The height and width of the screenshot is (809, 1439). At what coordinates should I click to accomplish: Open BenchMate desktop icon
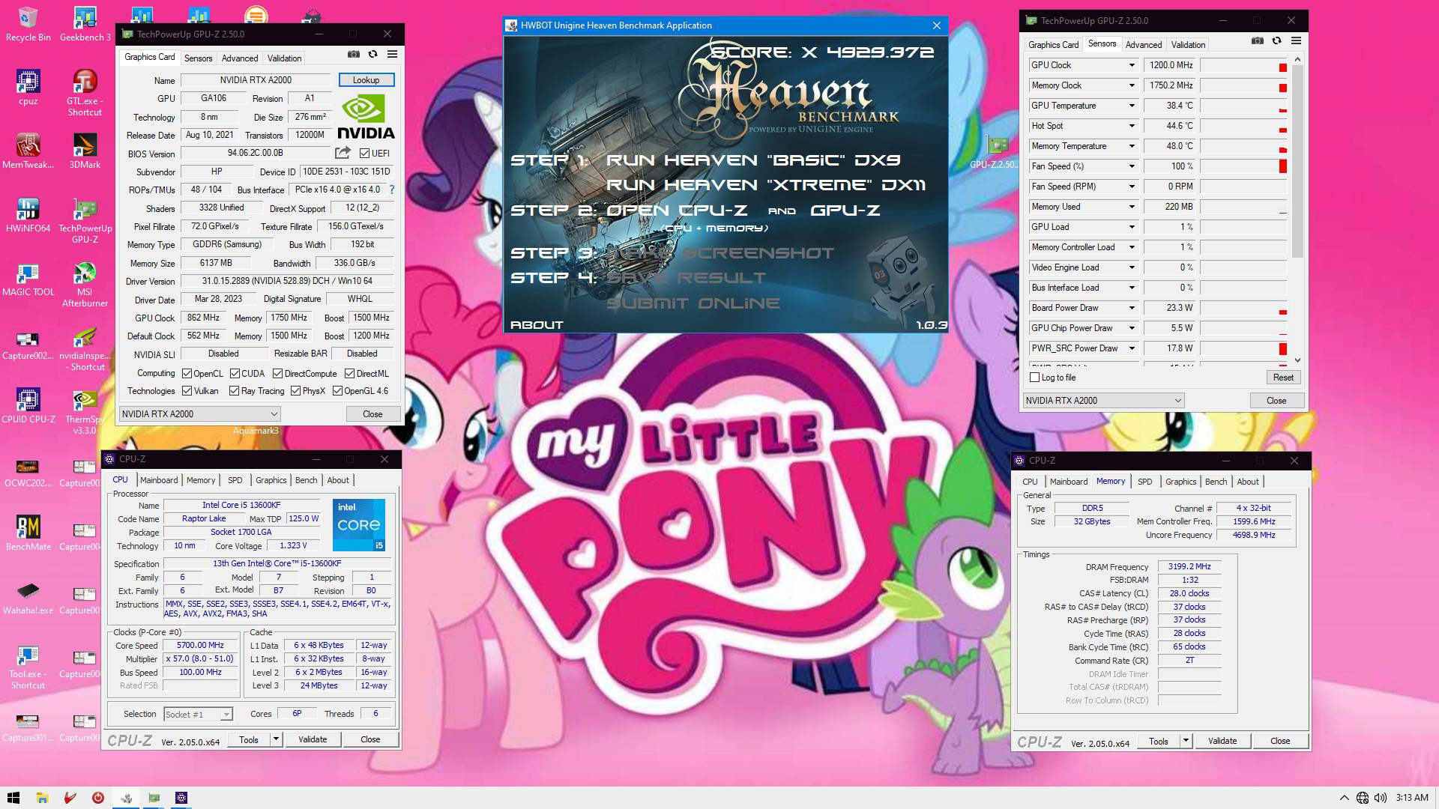pyautogui.click(x=28, y=533)
